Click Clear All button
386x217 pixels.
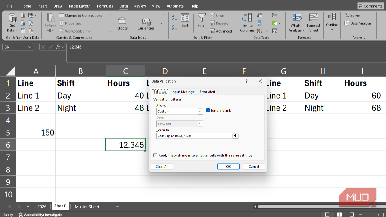point(162,166)
